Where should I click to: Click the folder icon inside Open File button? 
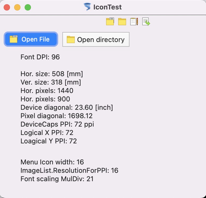(x=14, y=39)
